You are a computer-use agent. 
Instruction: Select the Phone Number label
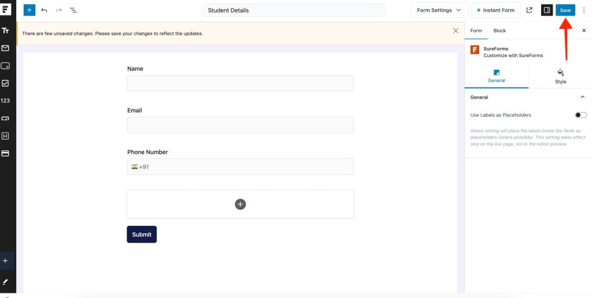[147, 152]
